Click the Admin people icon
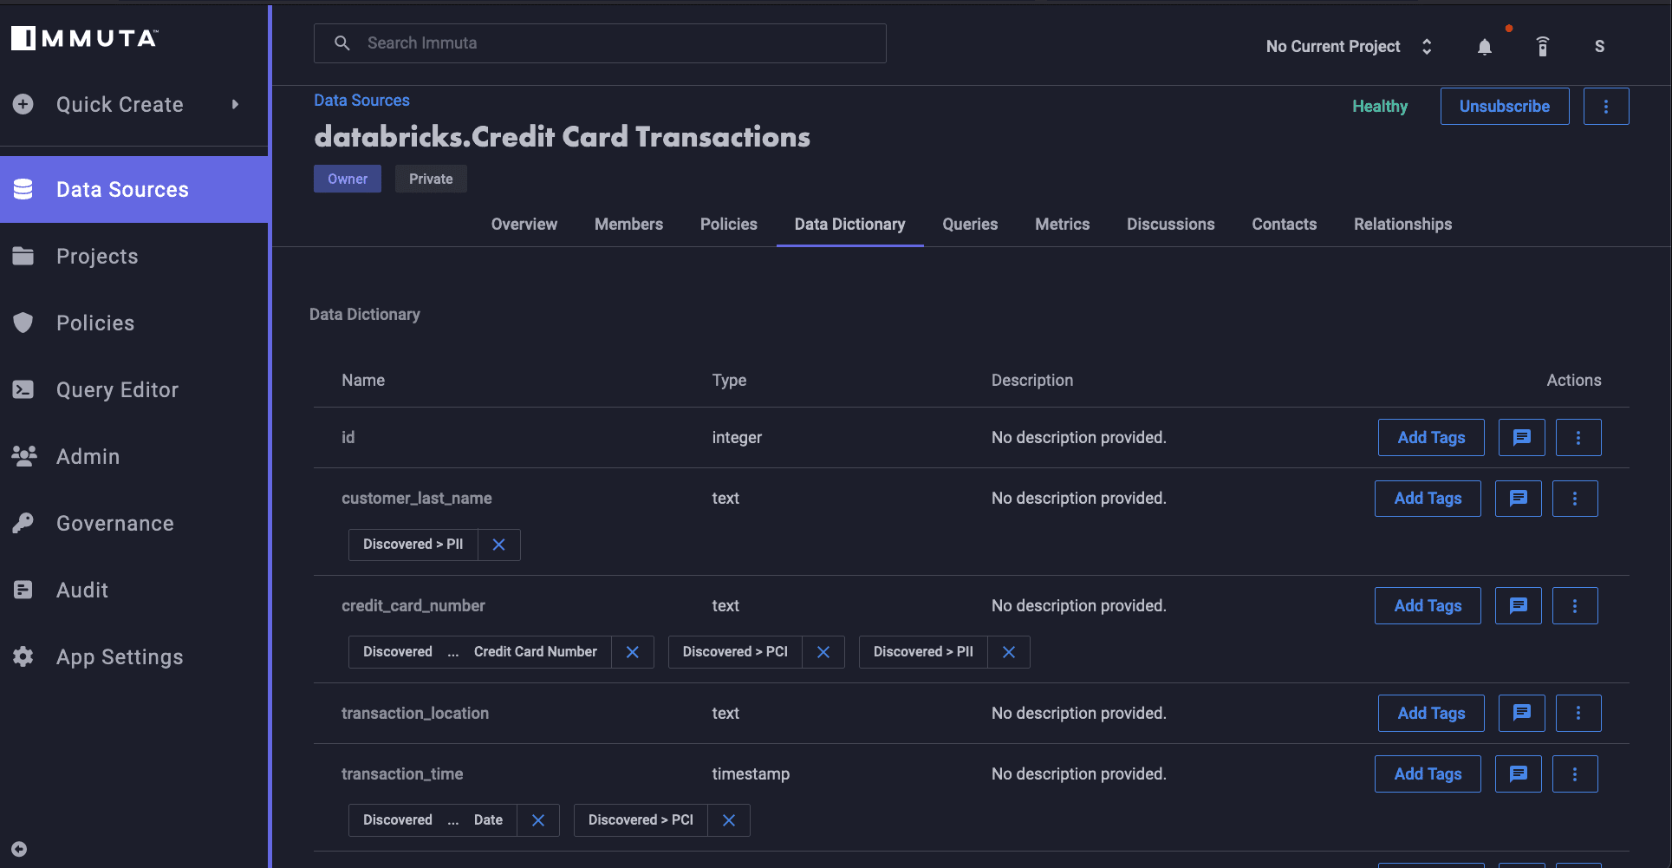Viewport: 1672px width, 868px height. 23,455
